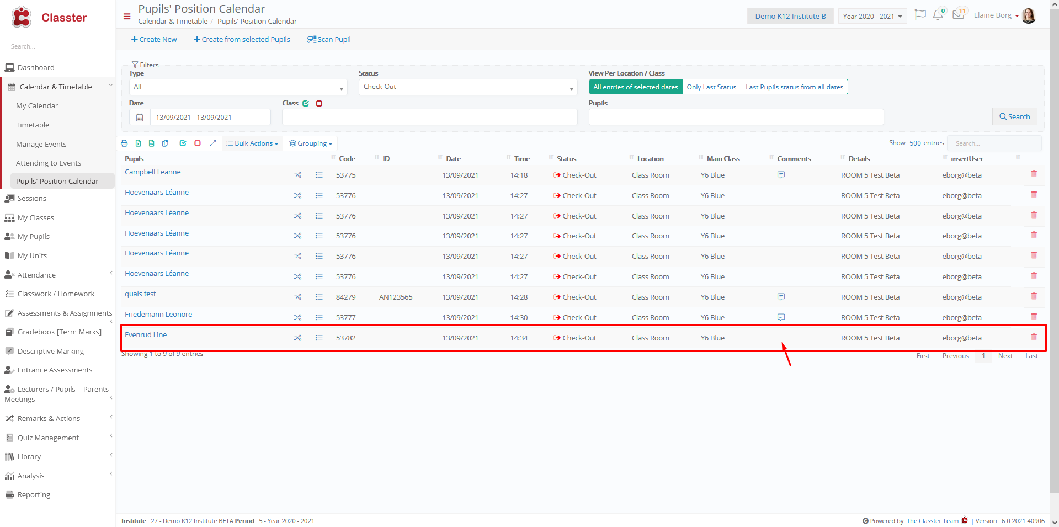Click the Search button in filters
The width and height of the screenshot is (1059, 527).
click(1014, 117)
